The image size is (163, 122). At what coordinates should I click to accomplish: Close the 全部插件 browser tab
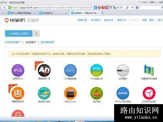[98, 13]
